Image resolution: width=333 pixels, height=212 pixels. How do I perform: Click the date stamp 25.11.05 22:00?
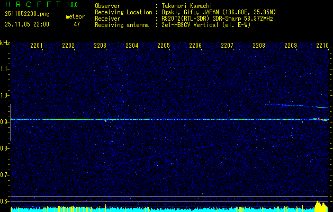pyautogui.click(x=27, y=24)
